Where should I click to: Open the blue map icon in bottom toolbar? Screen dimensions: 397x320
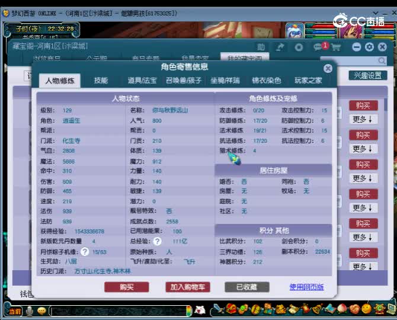pyautogui.click(x=329, y=309)
